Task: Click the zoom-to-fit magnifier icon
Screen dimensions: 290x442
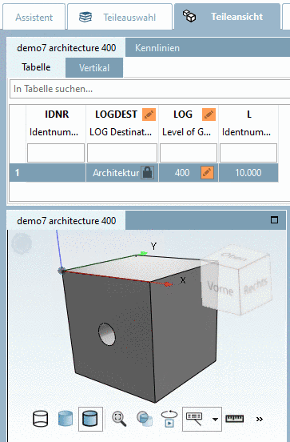Action: click(x=119, y=419)
